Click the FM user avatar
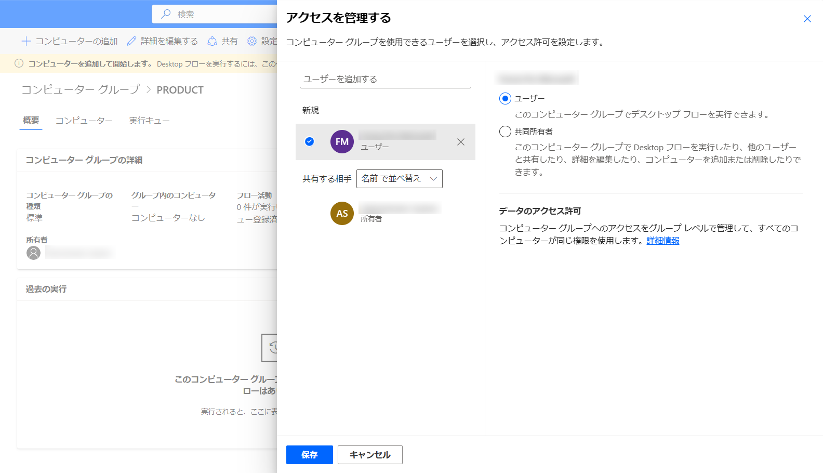The width and height of the screenshot is (823, 473). tap(342, 142)
